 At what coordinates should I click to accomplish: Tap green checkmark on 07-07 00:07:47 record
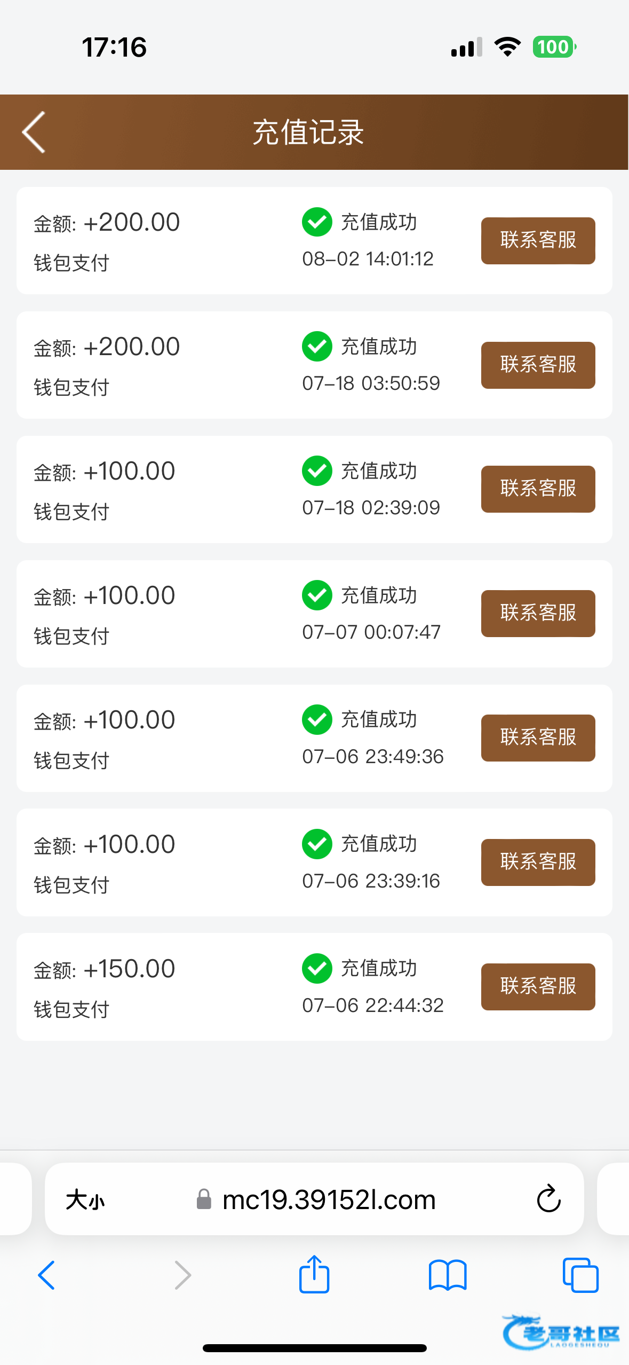[x=317, y=595]
